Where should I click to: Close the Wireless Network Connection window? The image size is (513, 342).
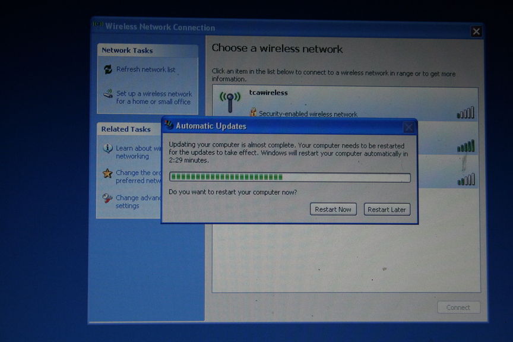click(476, 31)
